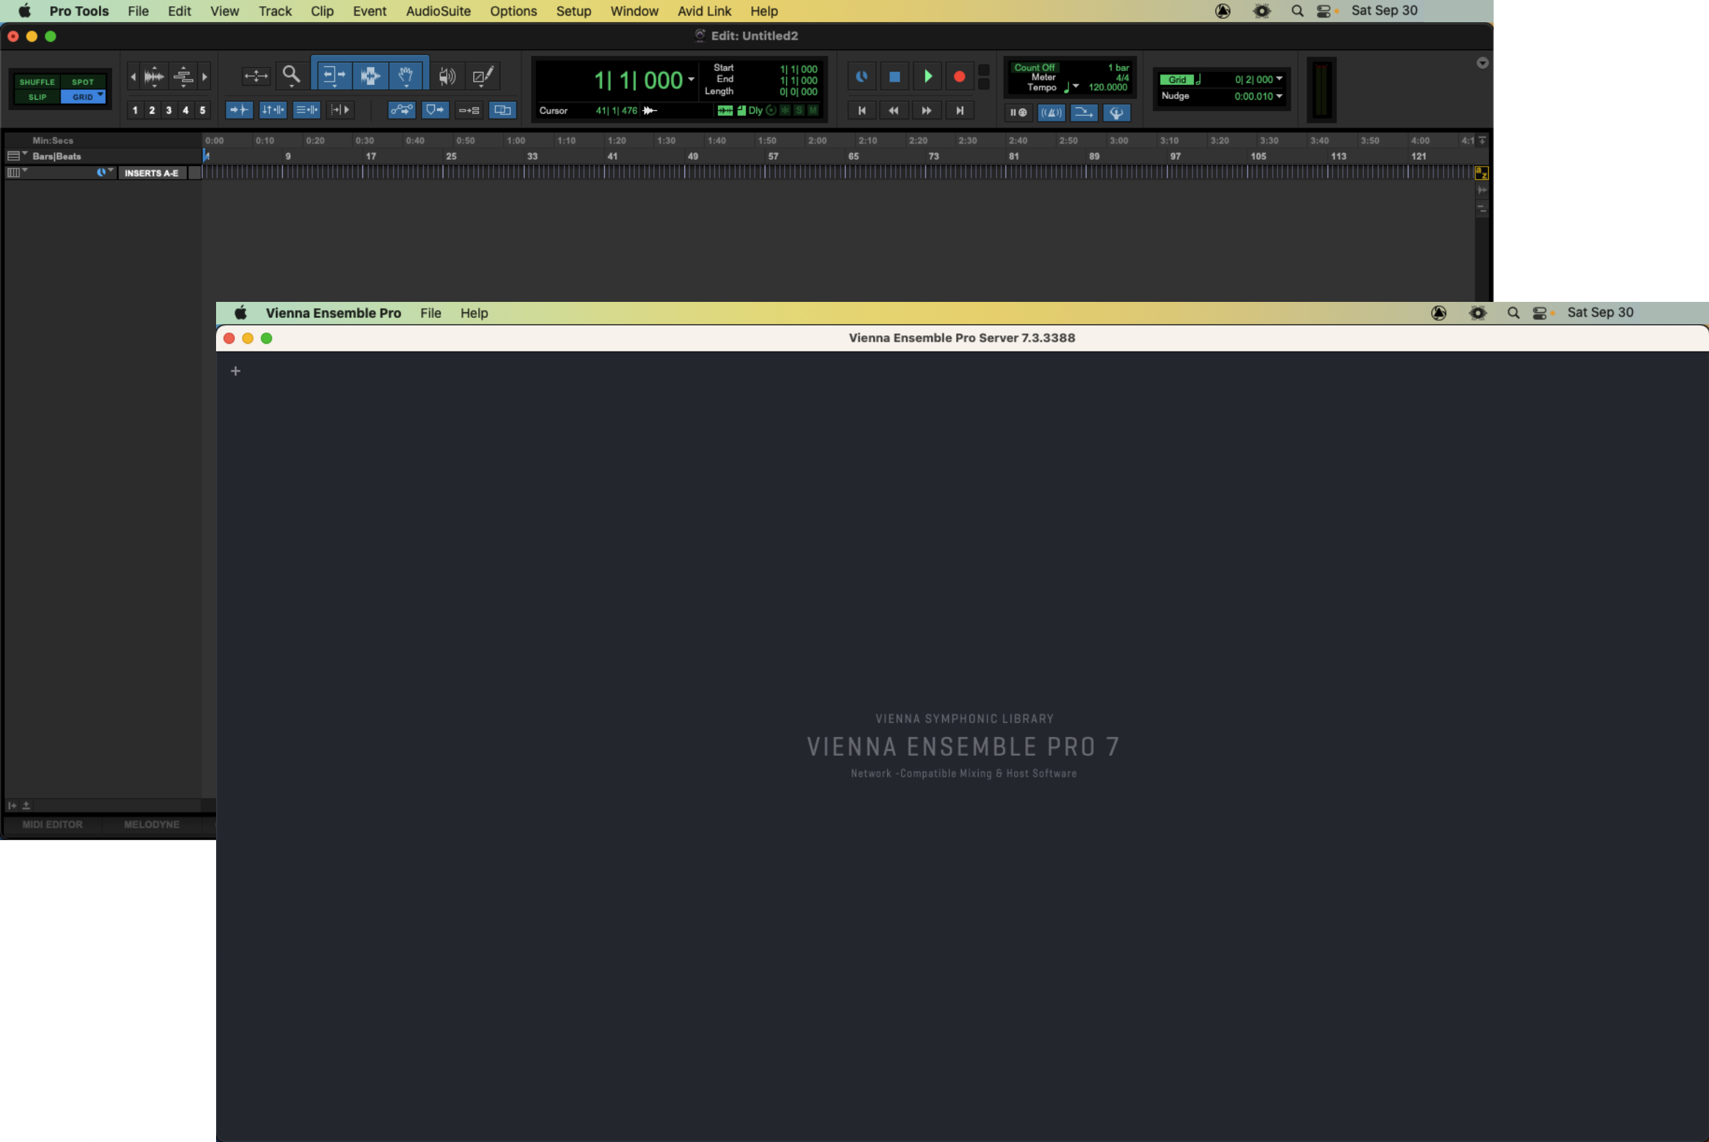Open Vienna Ensemble Pro File menu
This screenshot has width=1709, height=1142.
coord(430,313)
